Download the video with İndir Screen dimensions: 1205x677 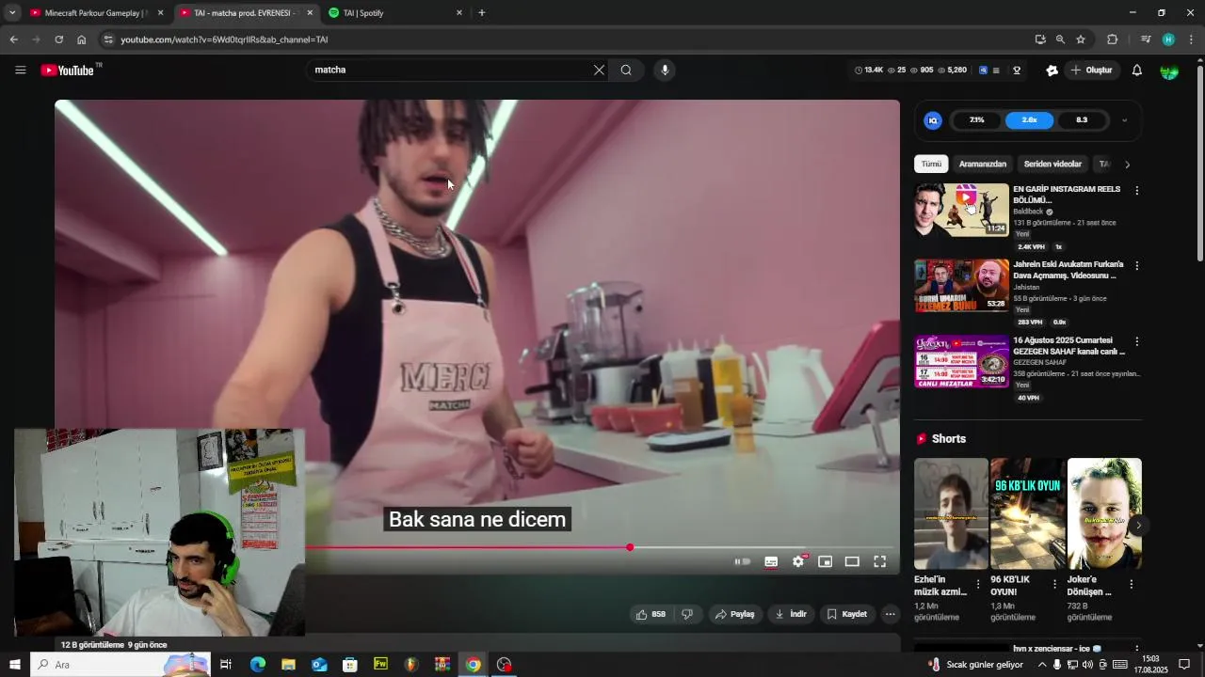[x=791, y=614]
